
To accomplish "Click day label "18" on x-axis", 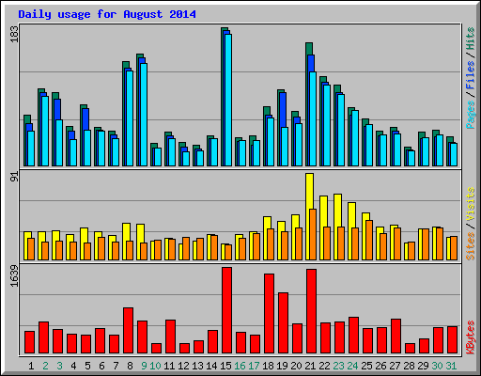I will click(268, 366).
